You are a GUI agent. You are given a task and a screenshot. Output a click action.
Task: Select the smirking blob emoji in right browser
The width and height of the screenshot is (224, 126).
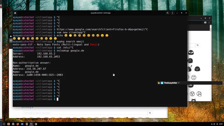pos(190,61)
